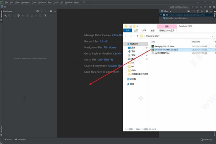Open the Problems tool window tab

coord(21,140)
